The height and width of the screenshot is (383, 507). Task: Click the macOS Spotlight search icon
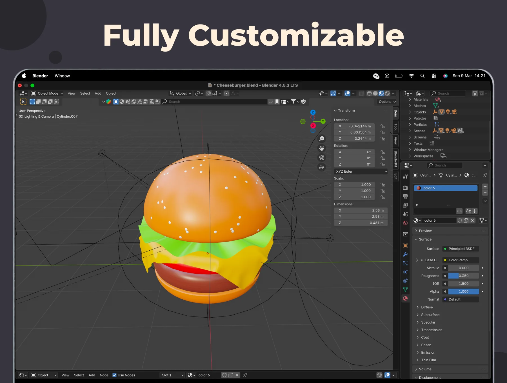tap(422, 76)
